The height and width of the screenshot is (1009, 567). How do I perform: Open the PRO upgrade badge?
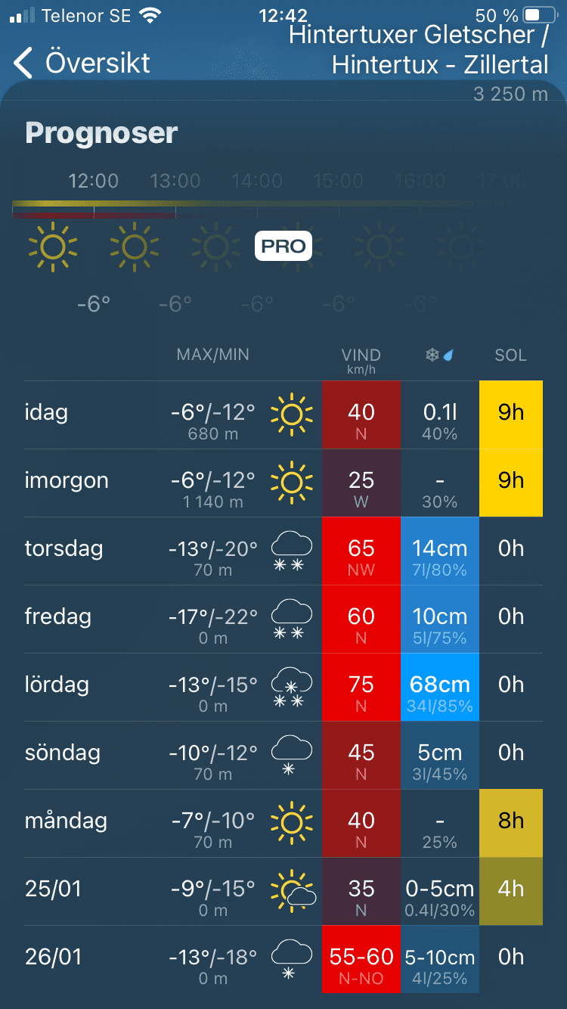pos(283,246)
